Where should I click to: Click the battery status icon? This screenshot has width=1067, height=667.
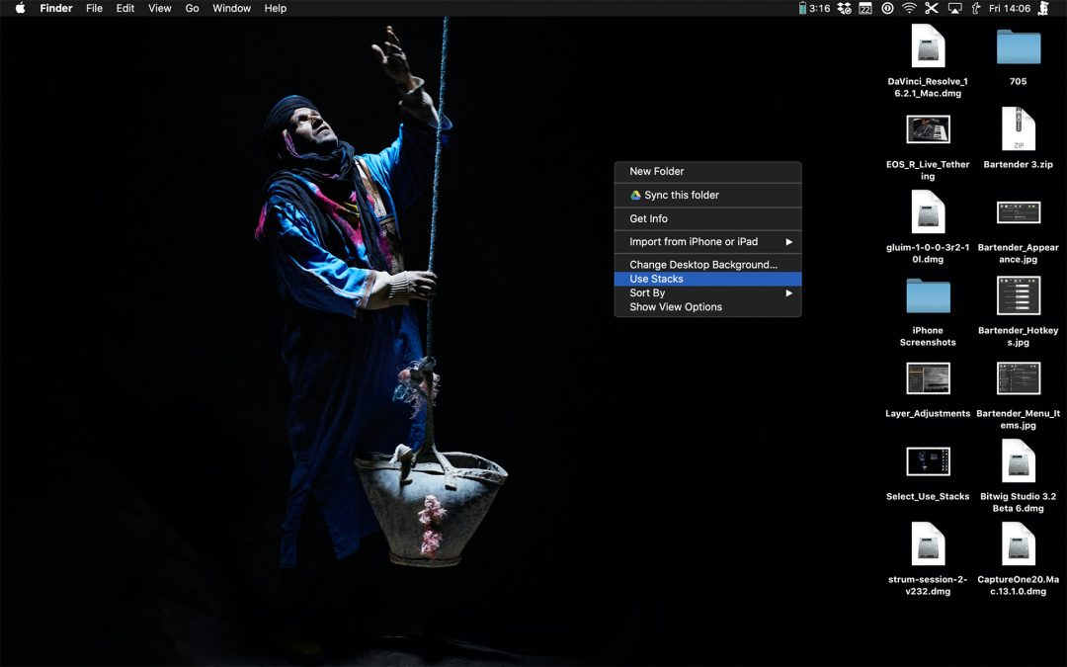click(x=803, y=8)
